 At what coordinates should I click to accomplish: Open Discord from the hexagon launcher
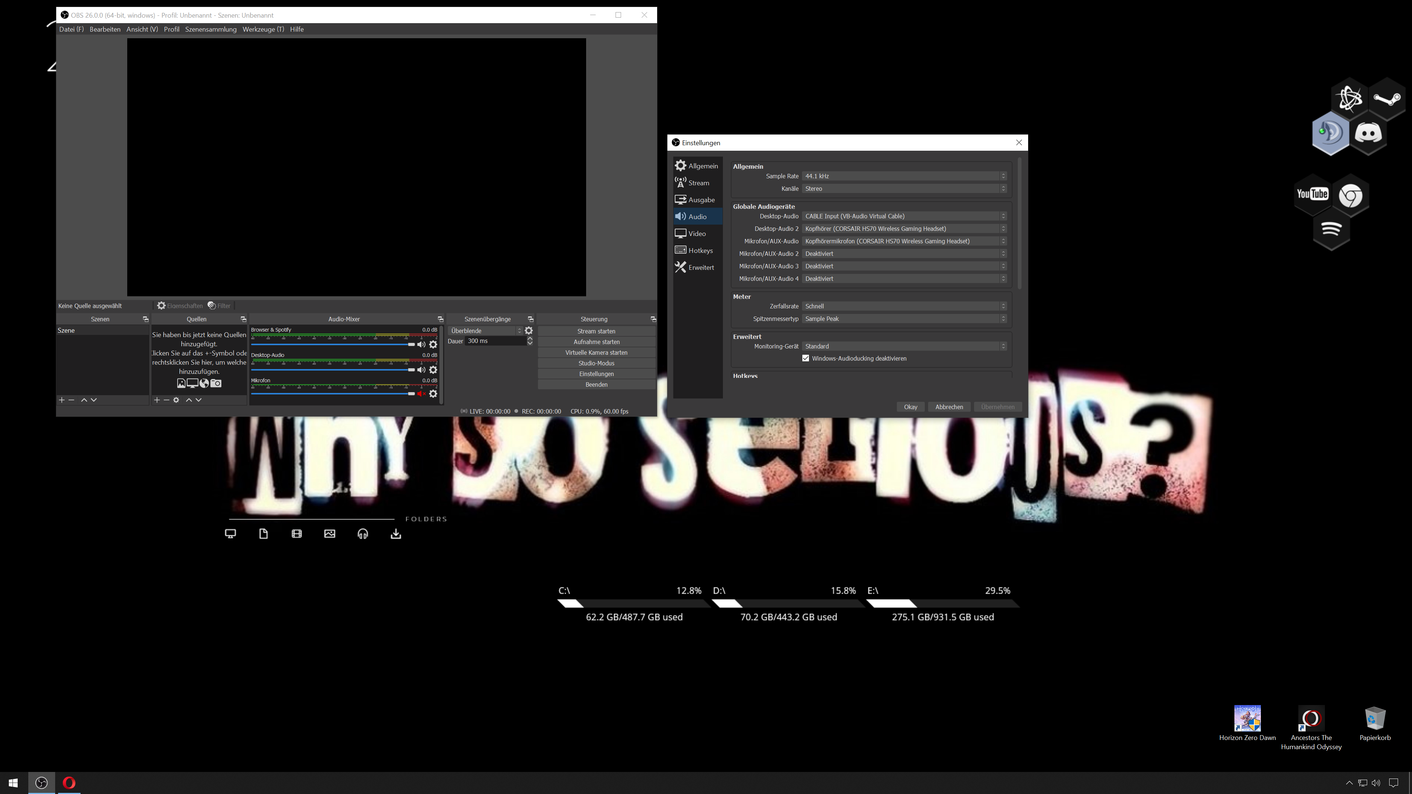click(x=1368, y=133)
